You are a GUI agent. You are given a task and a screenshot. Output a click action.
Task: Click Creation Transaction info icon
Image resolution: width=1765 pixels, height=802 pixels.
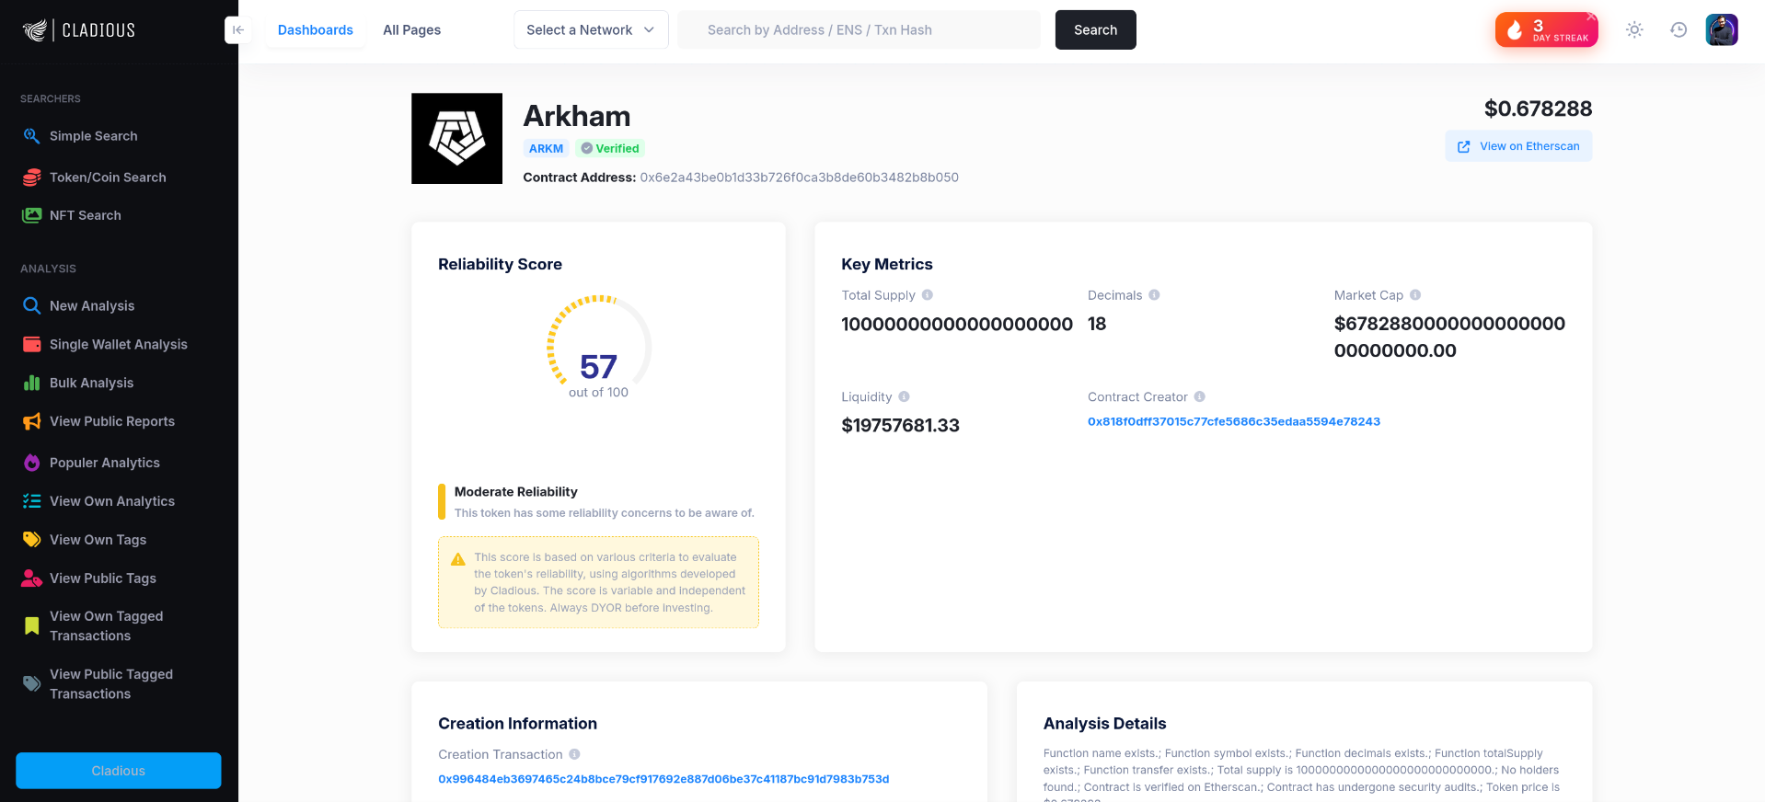pos(574,754)
